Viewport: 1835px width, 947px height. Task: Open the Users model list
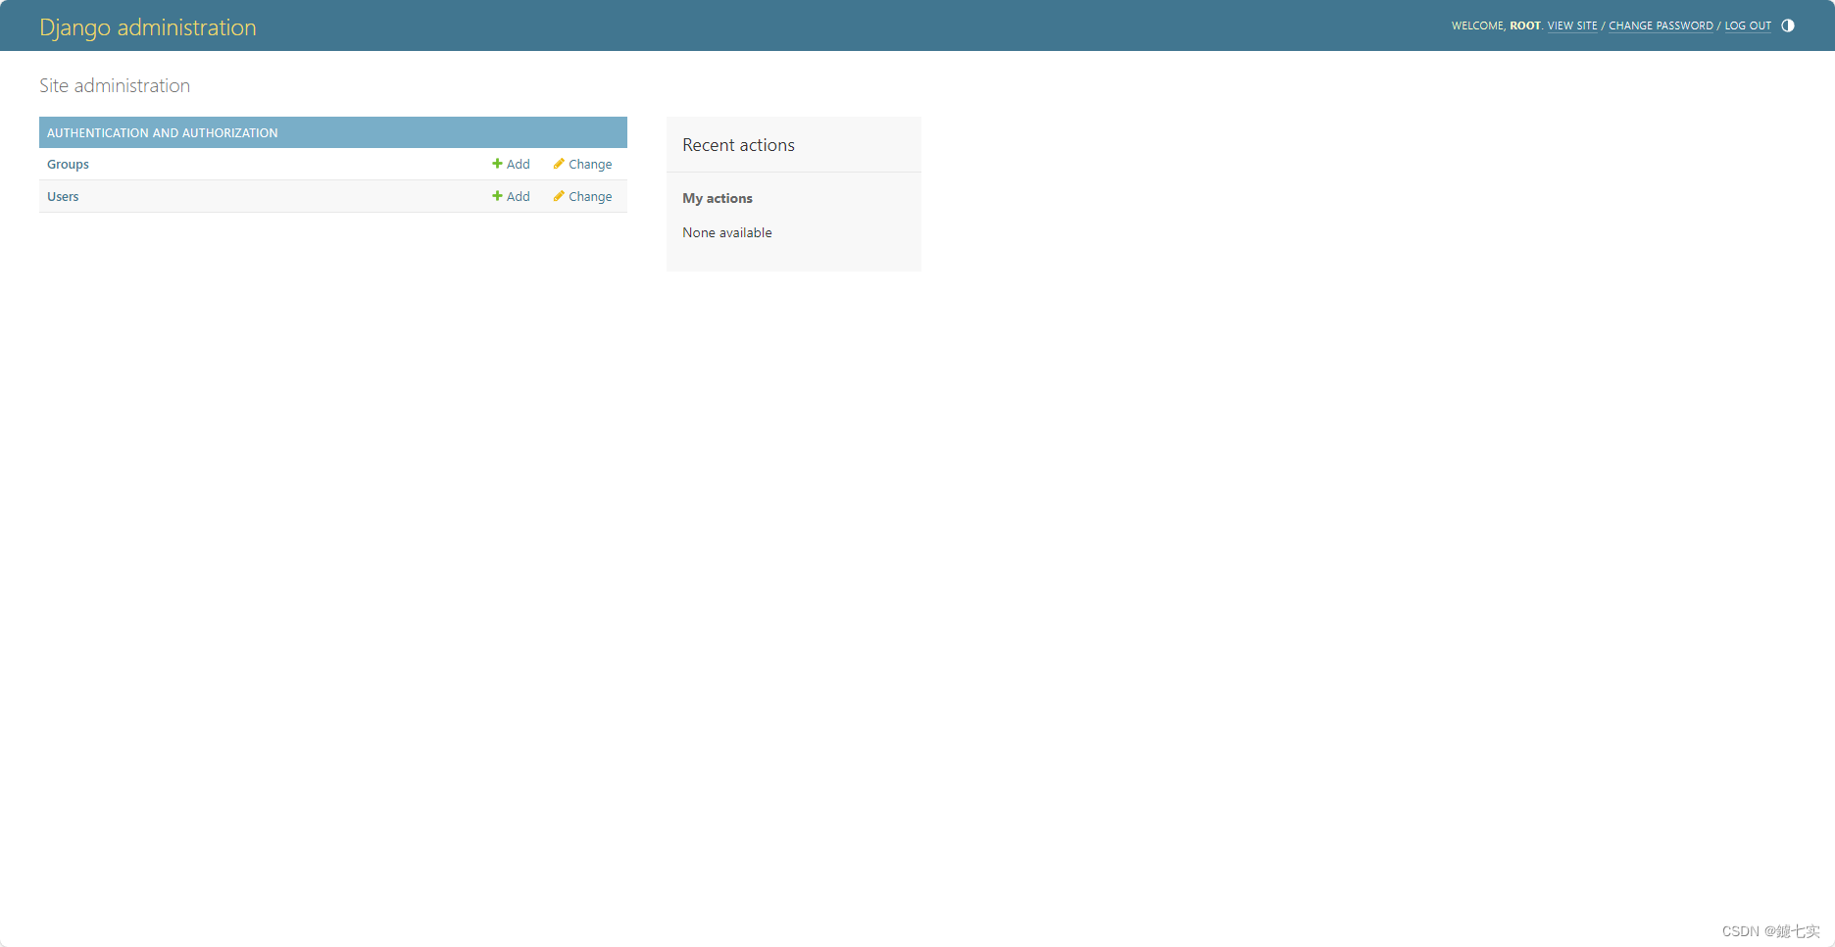tap(63, 196)
